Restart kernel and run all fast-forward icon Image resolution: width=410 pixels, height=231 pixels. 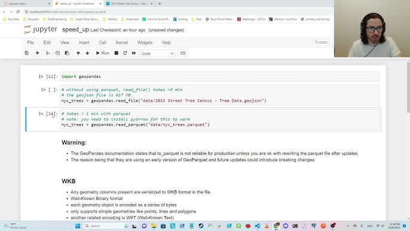click(x=134, y=53)
